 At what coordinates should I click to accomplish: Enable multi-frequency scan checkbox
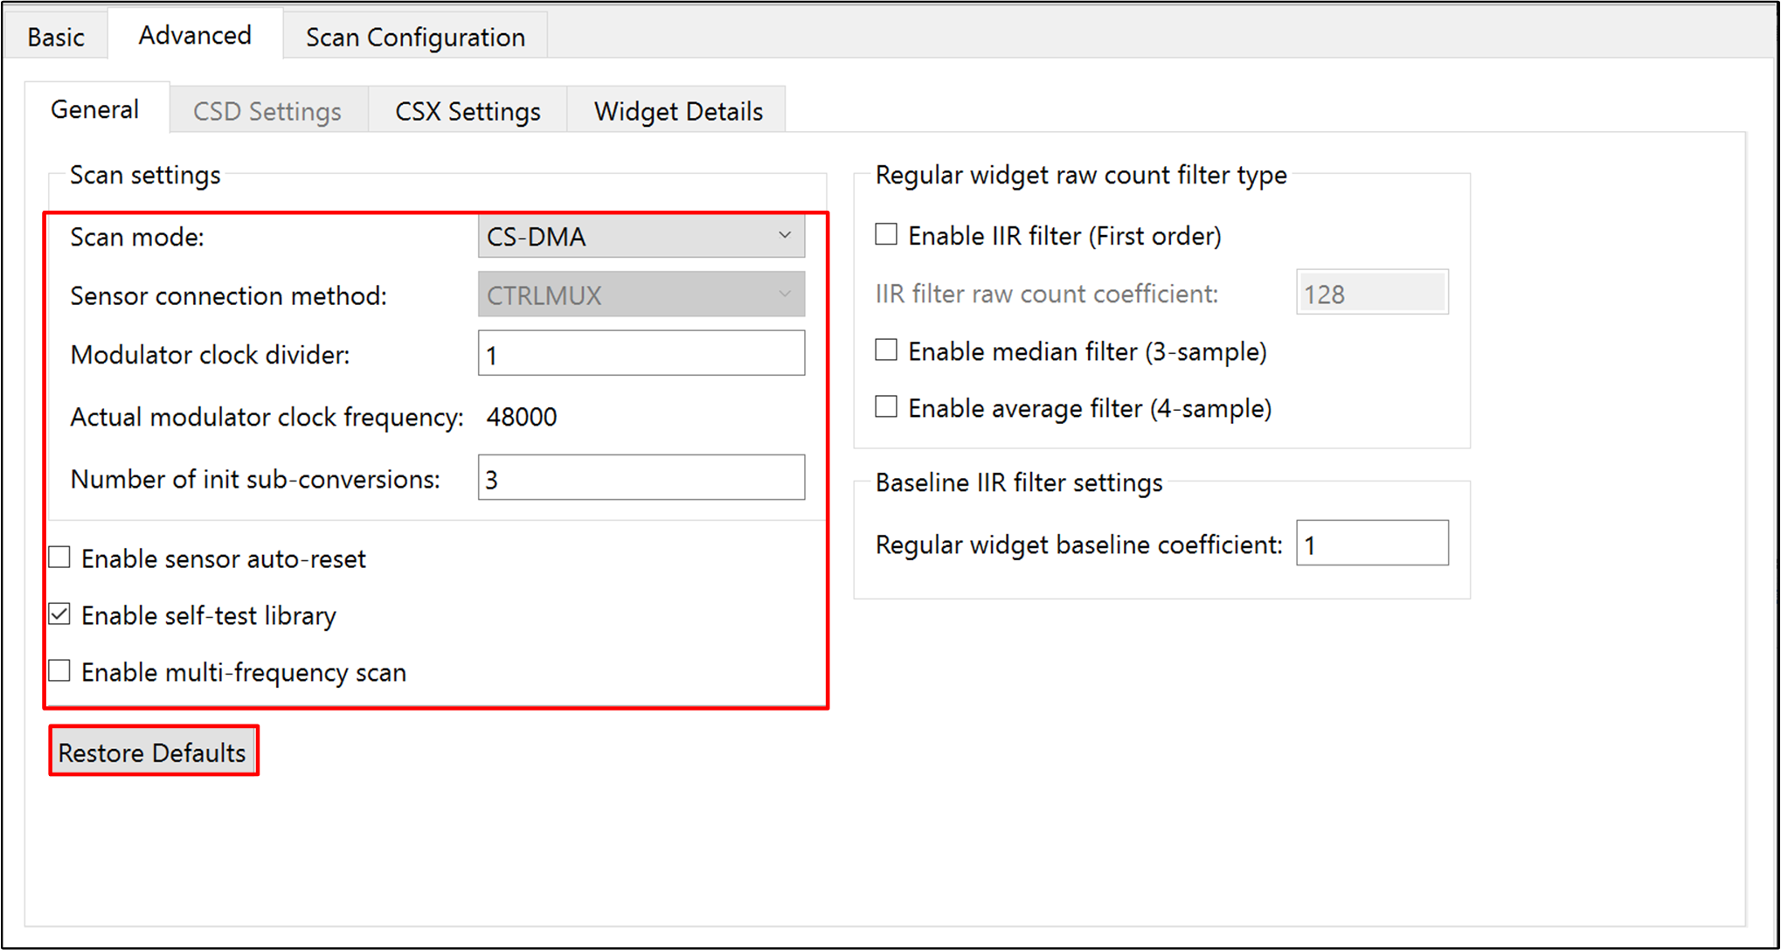point(59,671)
